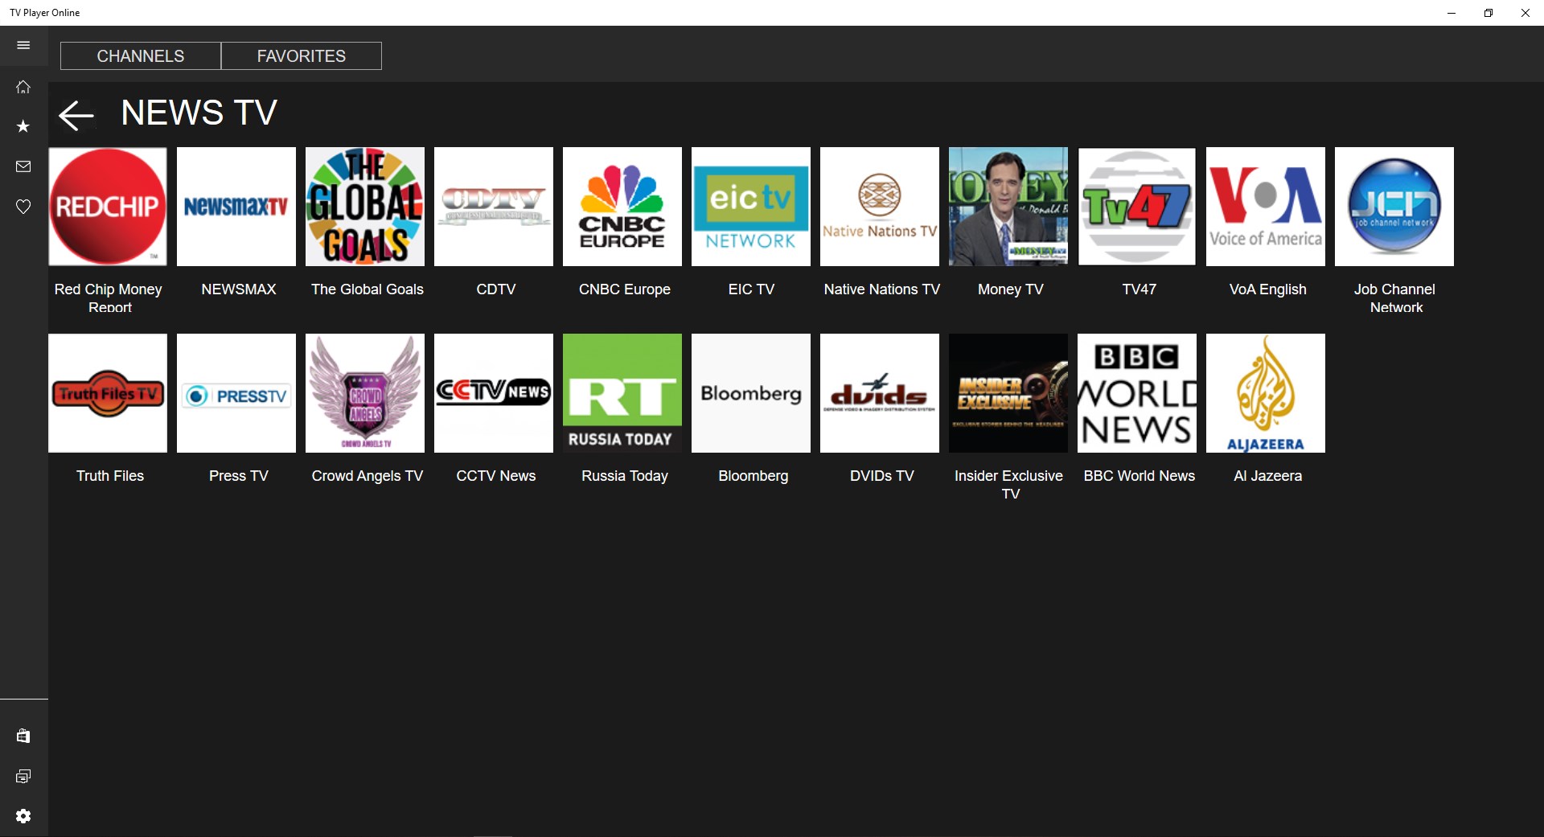The width and height of the screenshot is (1544, 837).
Task: Click the "Insider Exclusive TV" channel label
Action: [1009, 485]
